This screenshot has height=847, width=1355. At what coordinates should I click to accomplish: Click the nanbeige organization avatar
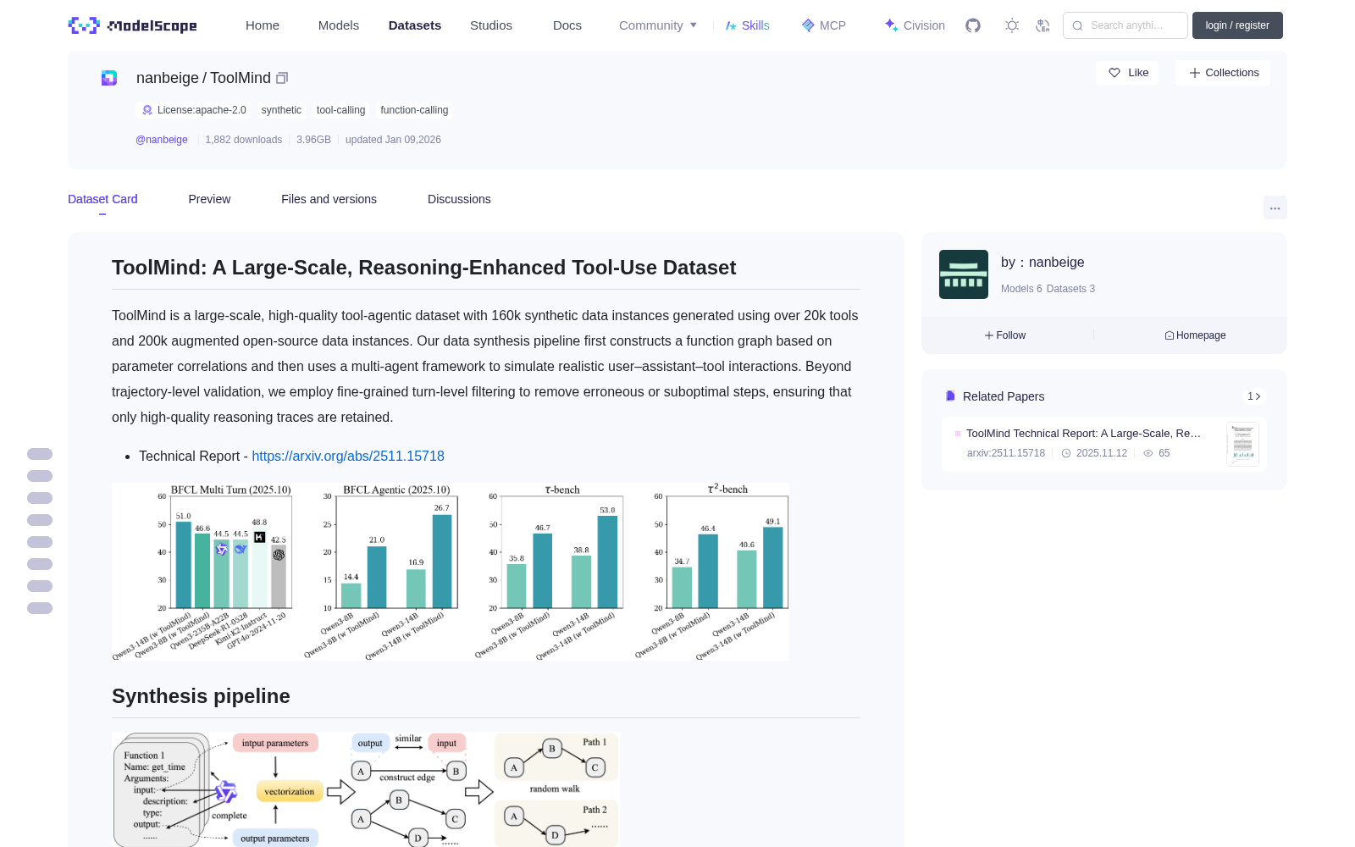(x=964, y=274)
